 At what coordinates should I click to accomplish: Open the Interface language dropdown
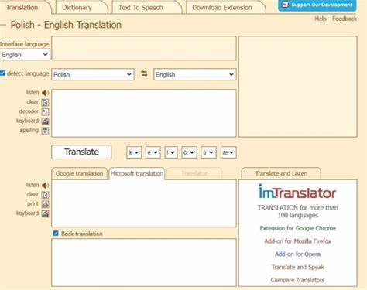pyautogui.click(x=25, y=55)
